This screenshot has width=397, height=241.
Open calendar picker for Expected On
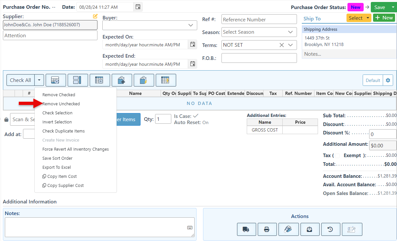[x=193, y=45]
